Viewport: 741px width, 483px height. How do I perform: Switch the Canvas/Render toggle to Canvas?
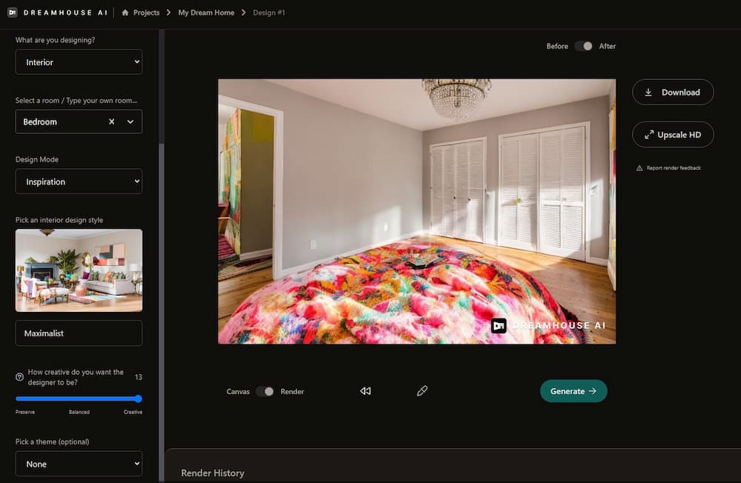(x=266, y=391)
